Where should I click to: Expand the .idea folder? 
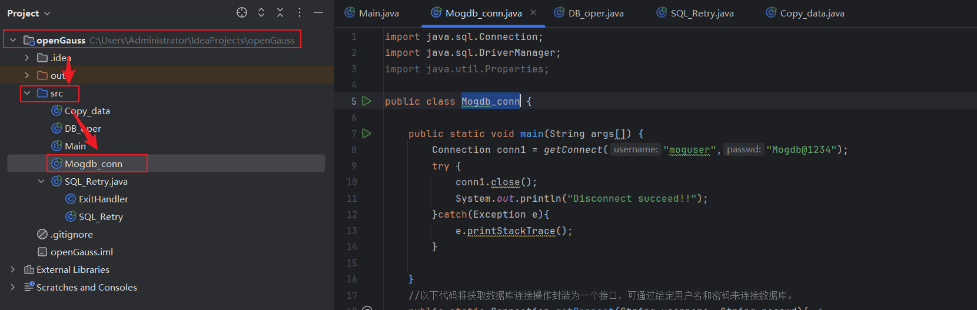27,58
